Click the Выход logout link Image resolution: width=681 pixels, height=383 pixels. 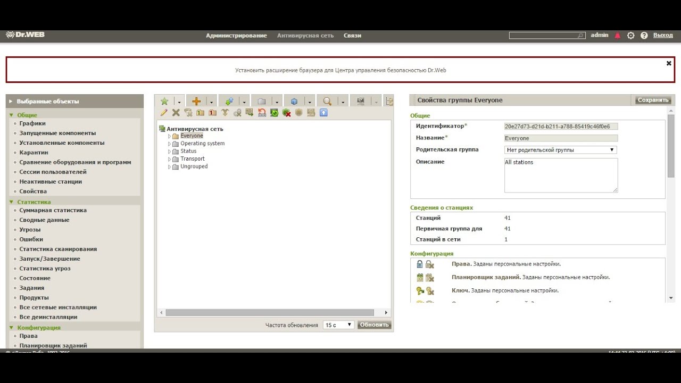click(x=663, y=35)
